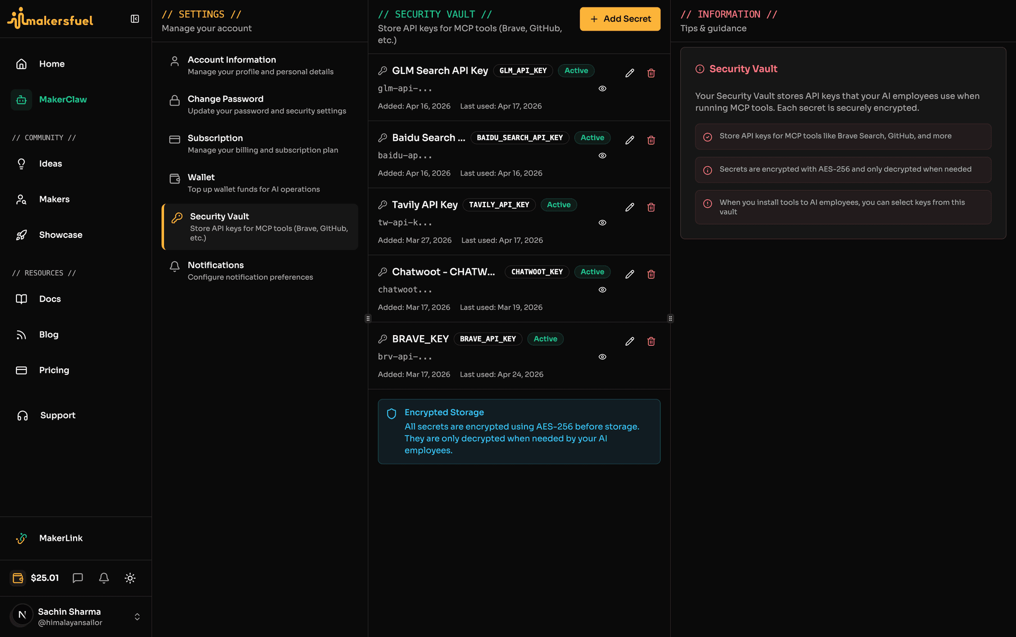Edit the Baidu Search secret

coord(630,140)
